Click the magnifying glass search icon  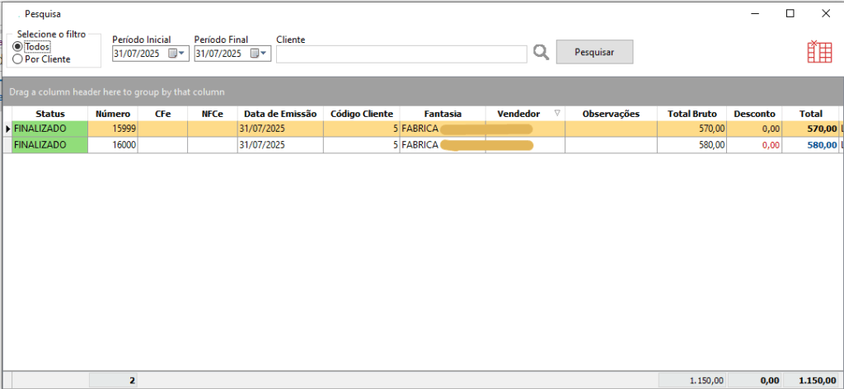(541, 52)
